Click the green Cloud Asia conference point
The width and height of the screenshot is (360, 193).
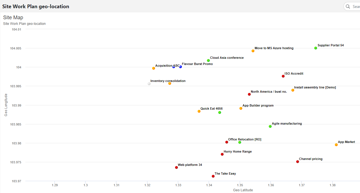pyautogui.click(x=208, y=60)
